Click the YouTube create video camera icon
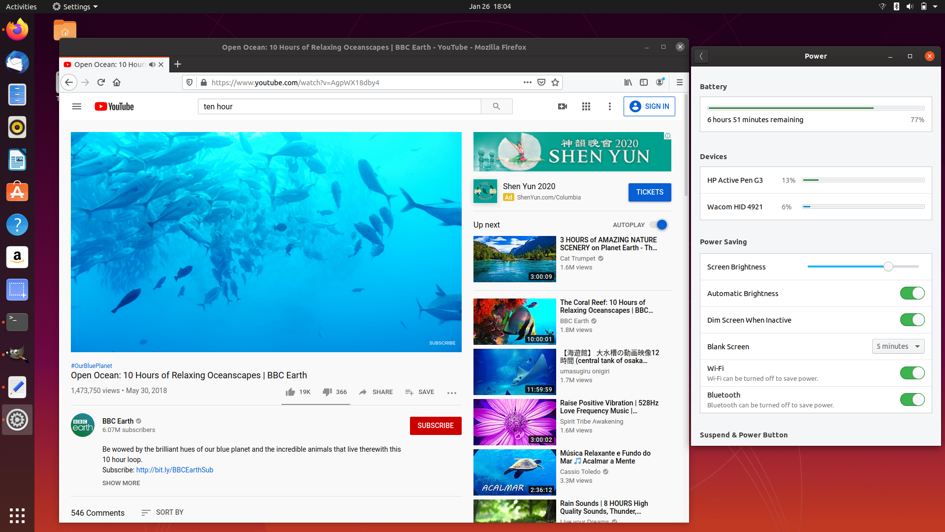The image size is (945, 532). click(x=563, y=106)
